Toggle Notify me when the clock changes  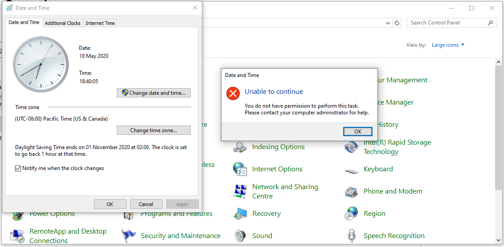pyautogui.click(x=18, y=168)
